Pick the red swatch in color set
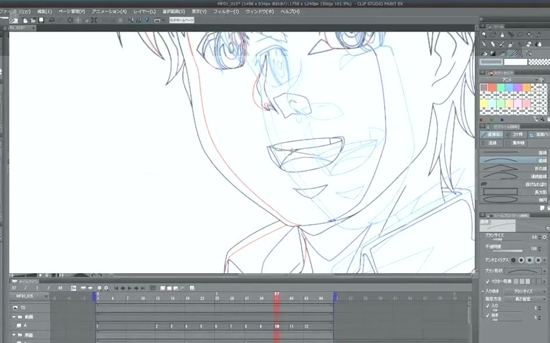 [492, 87]
